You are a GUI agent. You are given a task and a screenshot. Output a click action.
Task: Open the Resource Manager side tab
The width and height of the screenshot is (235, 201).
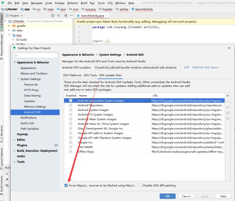click(2, 47)
